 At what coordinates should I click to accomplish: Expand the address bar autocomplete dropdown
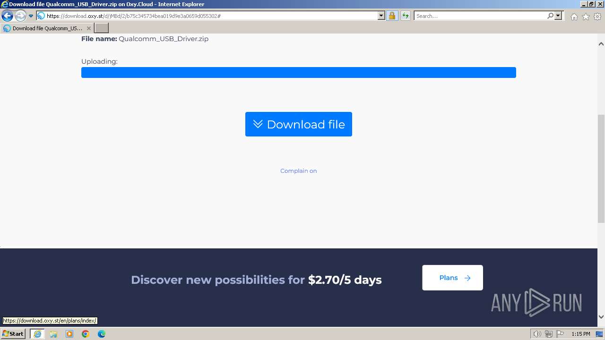pos(381,16)
